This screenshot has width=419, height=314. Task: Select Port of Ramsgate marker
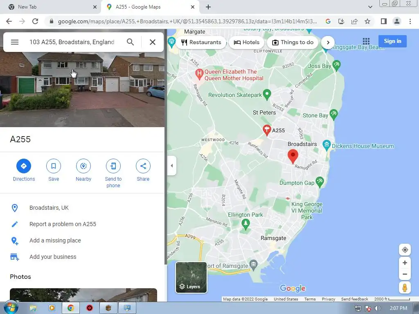[x=253, y=265]
